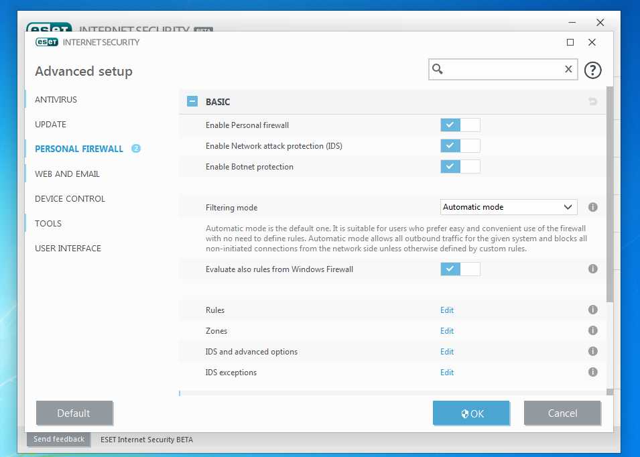Edit firewall Zones

click(x=447, y=331)
